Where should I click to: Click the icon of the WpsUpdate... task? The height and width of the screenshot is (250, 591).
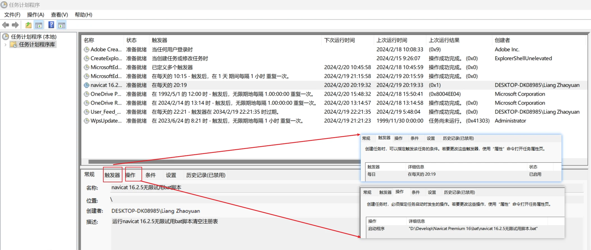(x=86, y=121)
